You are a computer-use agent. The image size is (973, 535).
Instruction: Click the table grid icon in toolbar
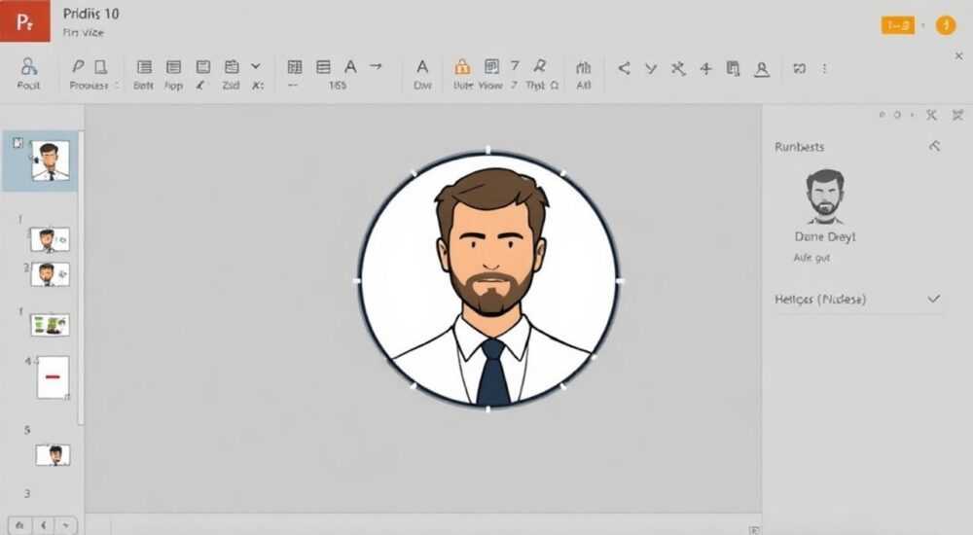tap(295, 67)
